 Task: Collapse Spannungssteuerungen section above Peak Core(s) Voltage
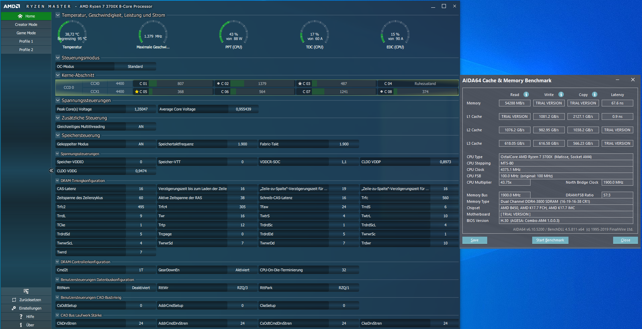58,100
